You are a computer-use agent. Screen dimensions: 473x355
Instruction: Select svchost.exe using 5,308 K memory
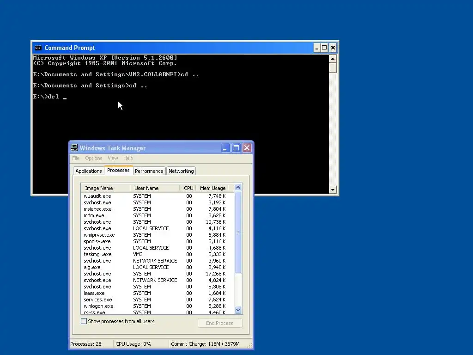coord(158,287)
